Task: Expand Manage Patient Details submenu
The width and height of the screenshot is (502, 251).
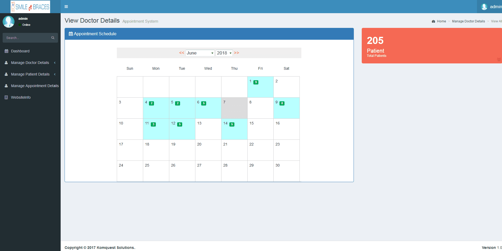Action: pyautogui.click(x=30, y=74)
